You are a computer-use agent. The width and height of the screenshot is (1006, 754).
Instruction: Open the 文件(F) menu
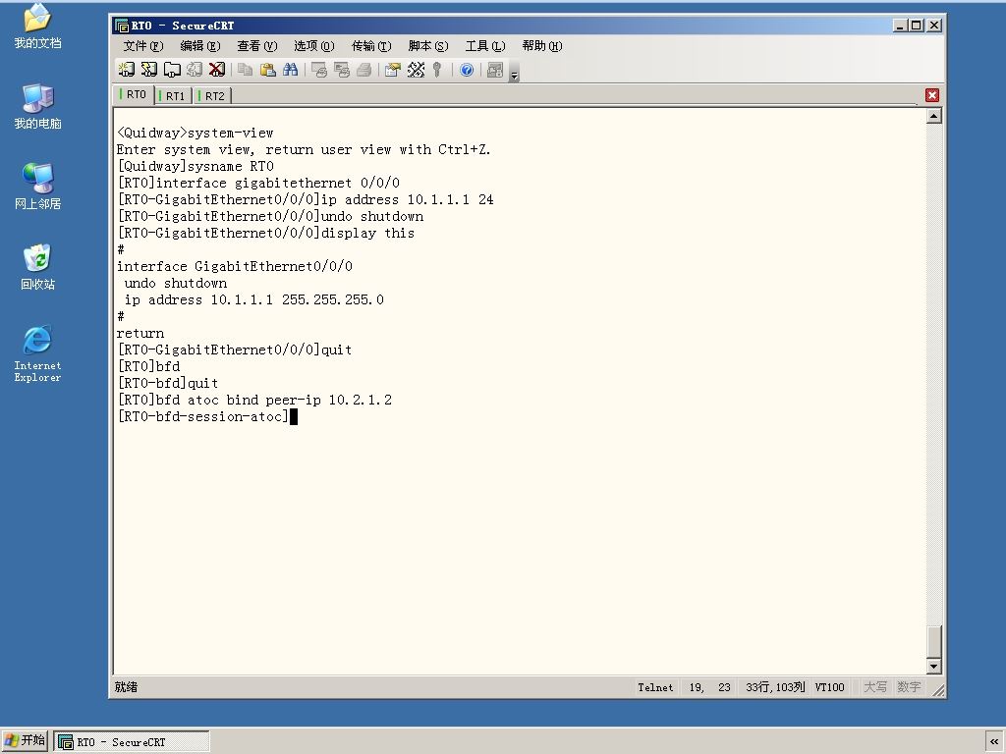143,45
